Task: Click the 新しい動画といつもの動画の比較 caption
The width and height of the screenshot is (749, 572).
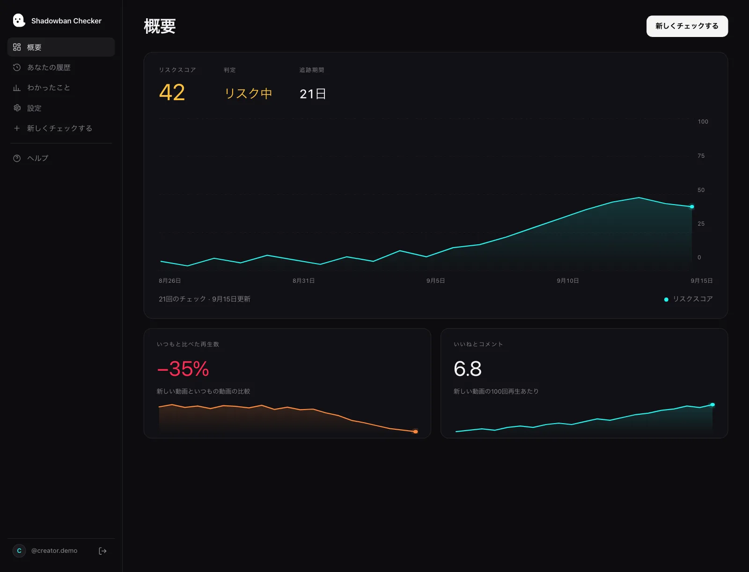Action: [204, 391]
